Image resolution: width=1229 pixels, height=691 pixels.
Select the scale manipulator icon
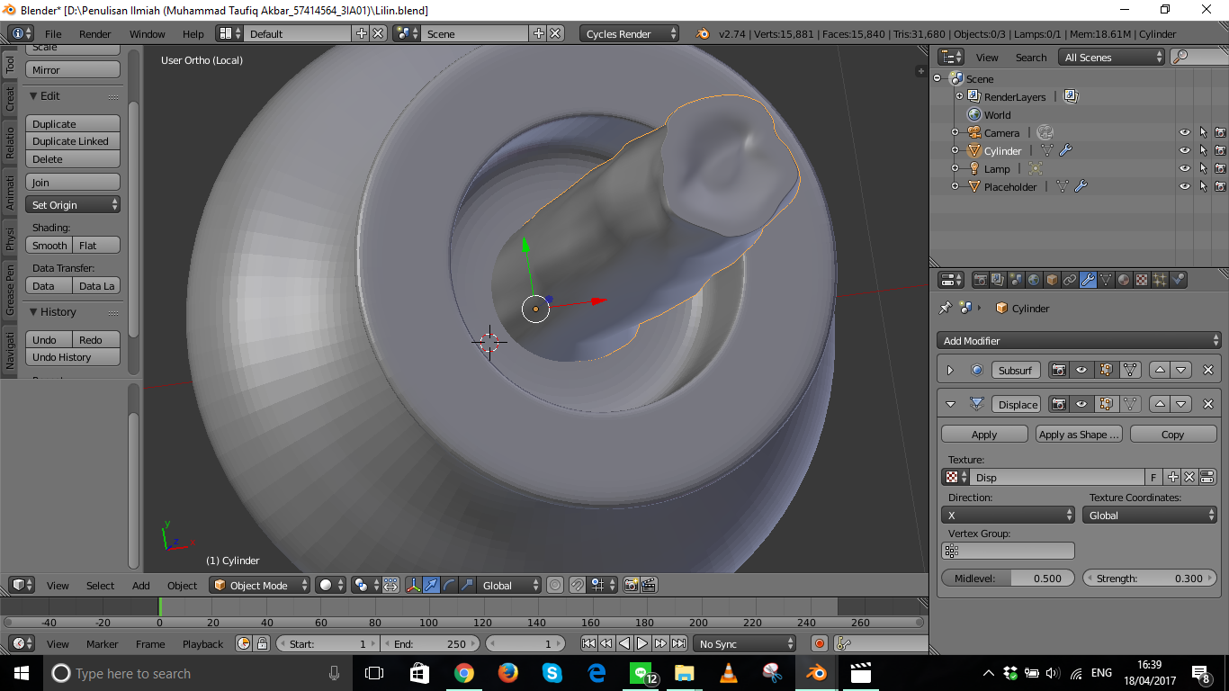pos(466,585)
